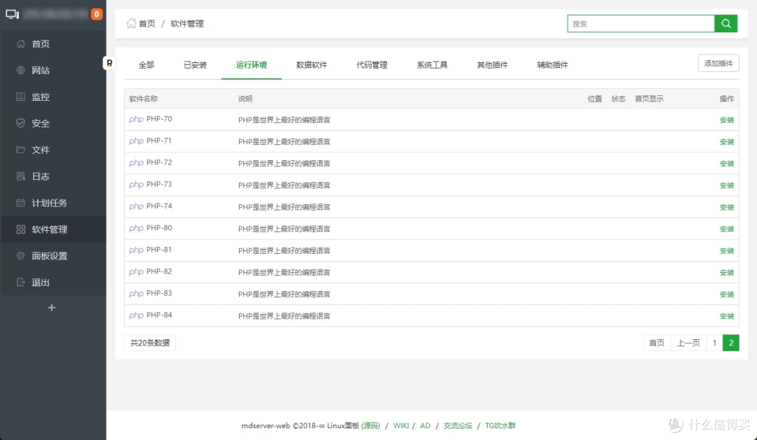Open the 文件 manager icon
This screenshot has height=440, width=757.
click(x=40, y=150)
